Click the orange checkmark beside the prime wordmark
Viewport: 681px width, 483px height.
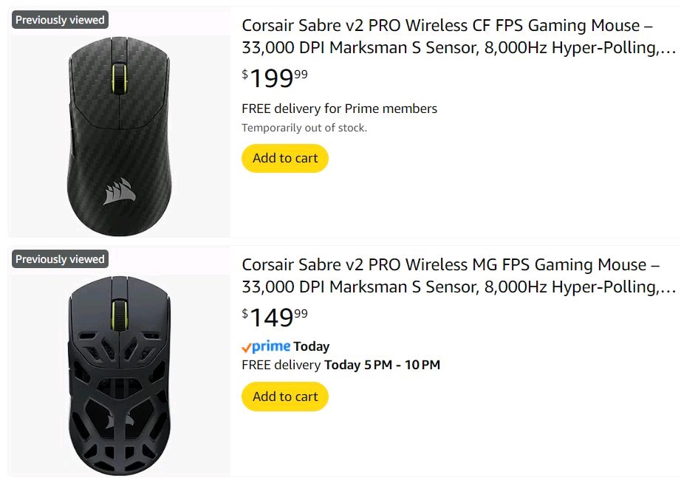click(247, 347)
